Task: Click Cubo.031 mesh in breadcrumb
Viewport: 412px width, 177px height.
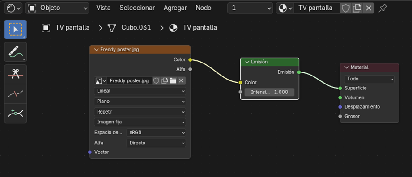Action: (136, 28)
